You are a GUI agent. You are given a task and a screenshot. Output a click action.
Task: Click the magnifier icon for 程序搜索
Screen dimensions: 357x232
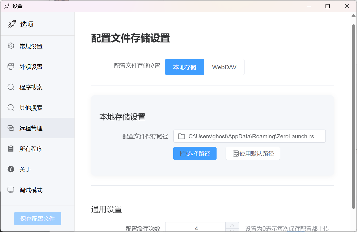tap(11, 87)
